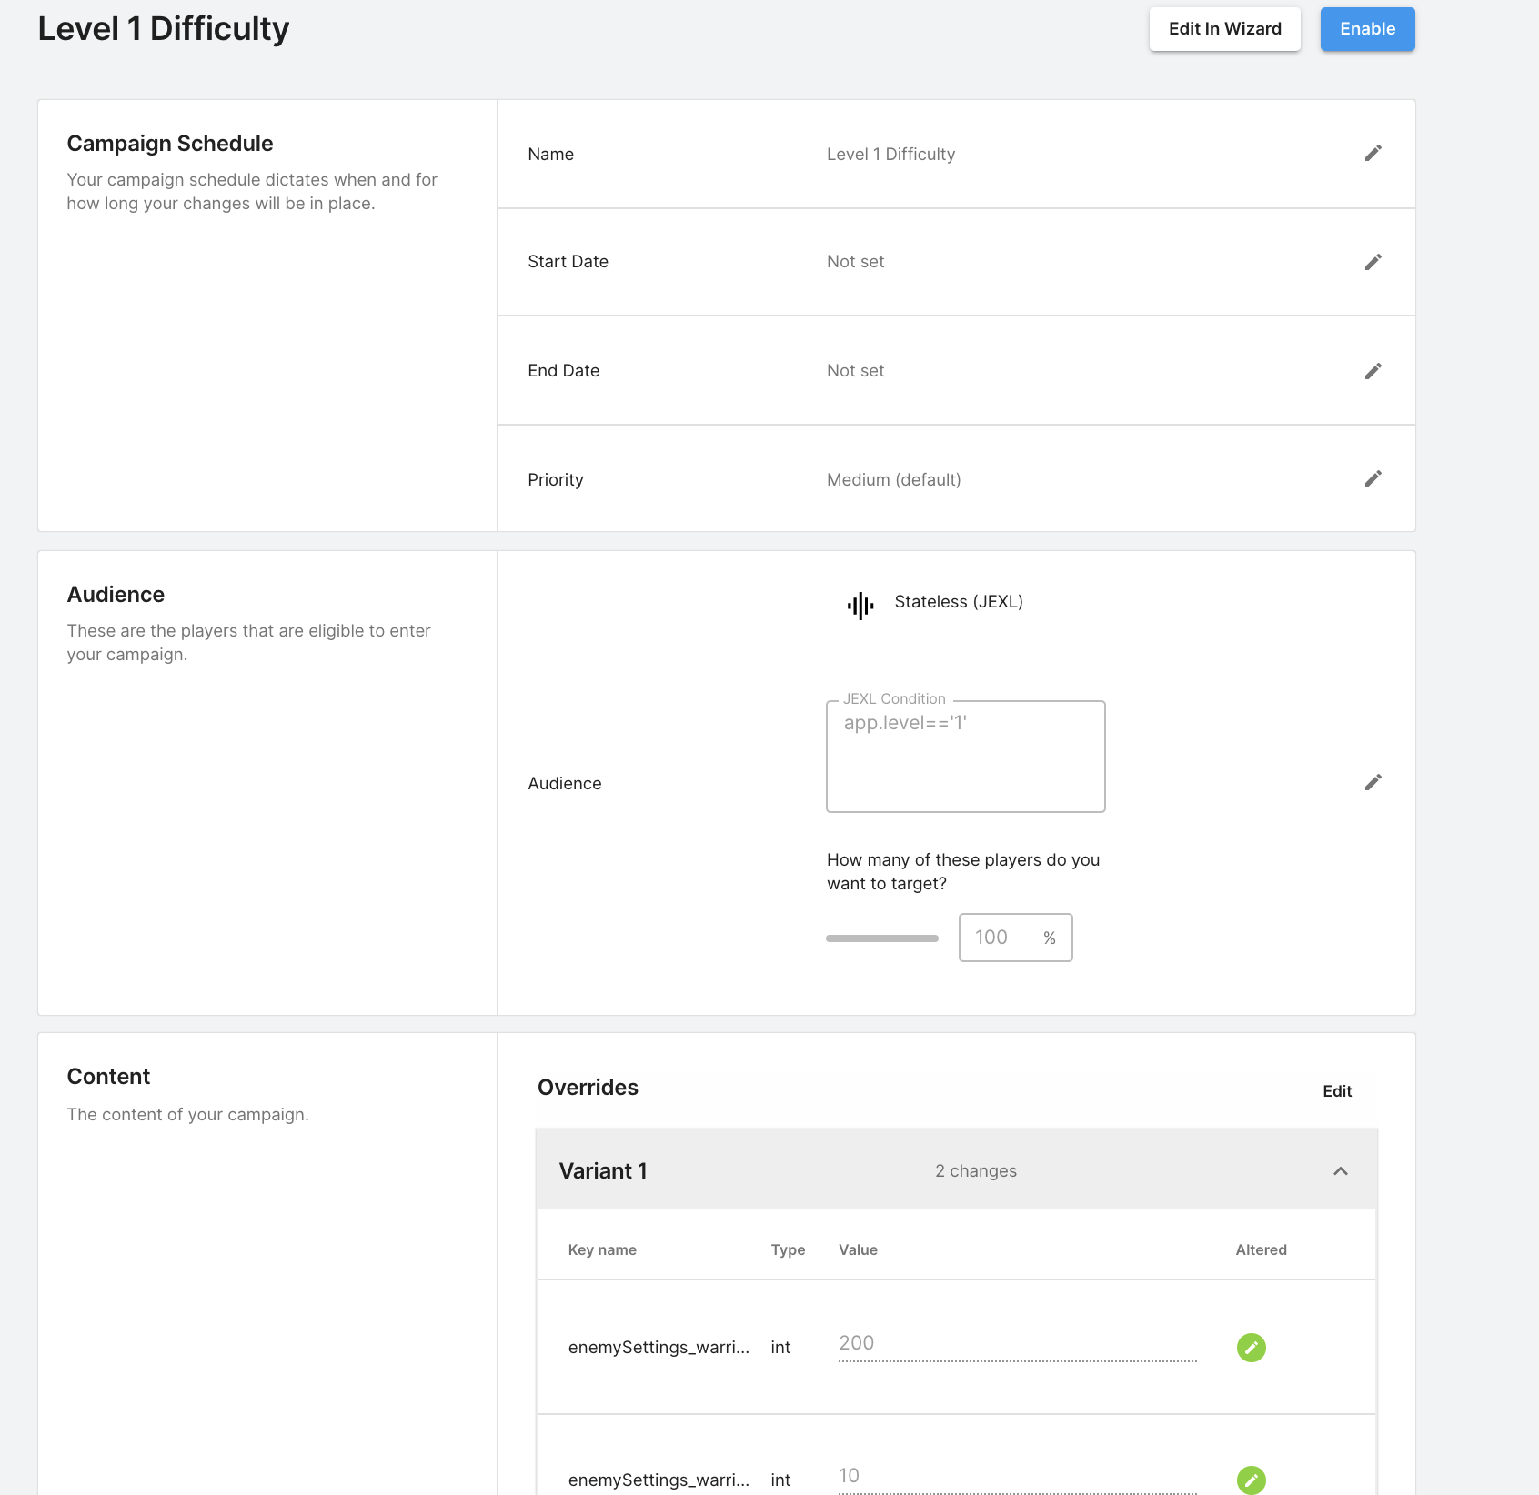Click the Altered column header
The height and width of the screenshot is (1495, 1539).
(1261, 1249)
